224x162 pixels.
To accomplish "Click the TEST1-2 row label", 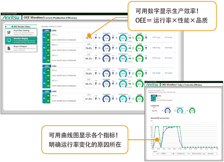I will pyautogui.click(x=54, y=45).
